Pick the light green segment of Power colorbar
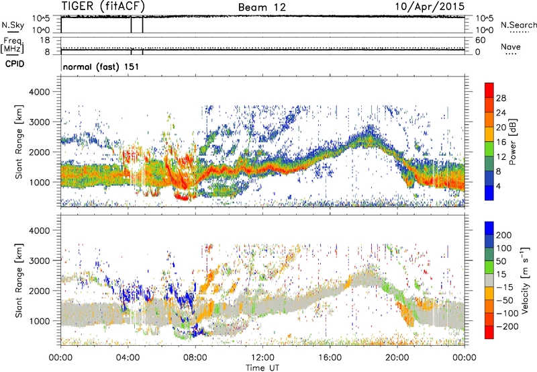 (489, 148)
